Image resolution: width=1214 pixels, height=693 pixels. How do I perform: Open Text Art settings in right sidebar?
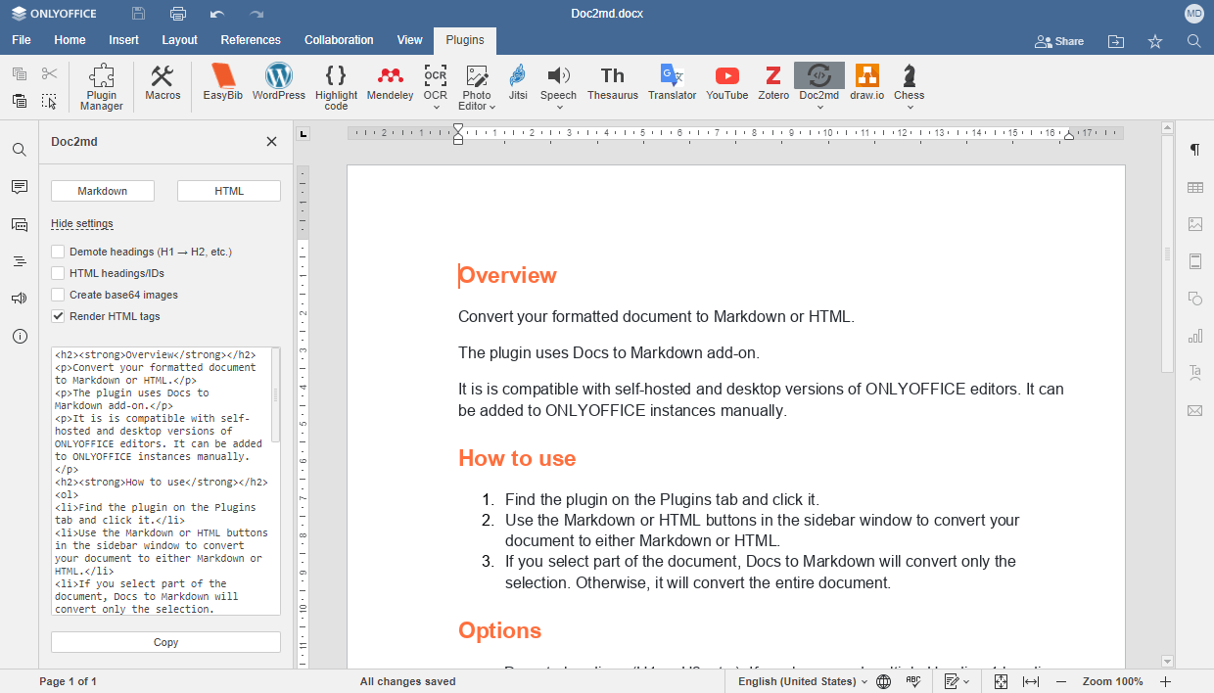click(1195, 373)
